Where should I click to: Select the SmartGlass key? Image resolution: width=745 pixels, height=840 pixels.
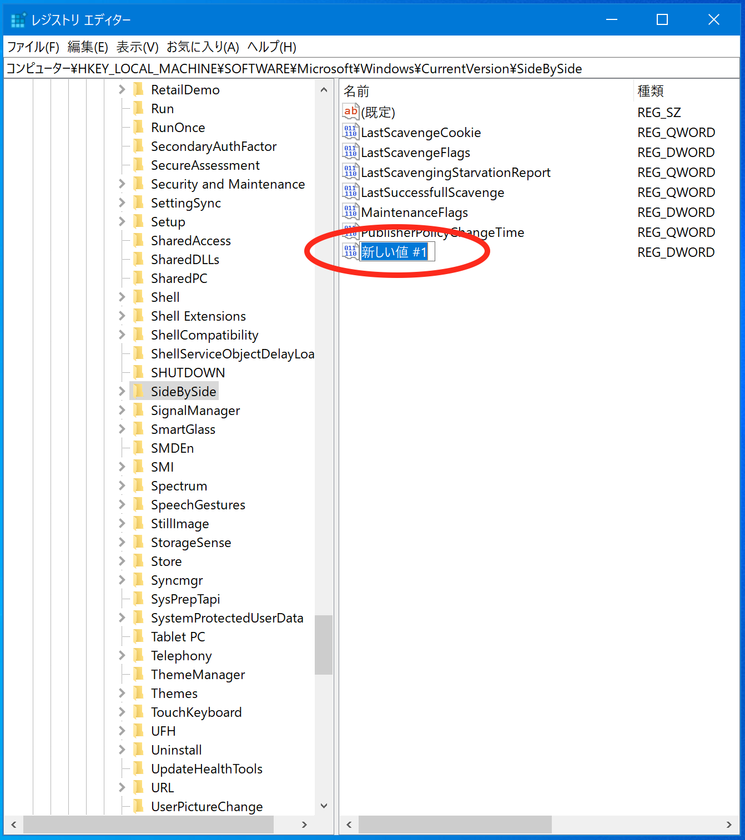[183, 429]
